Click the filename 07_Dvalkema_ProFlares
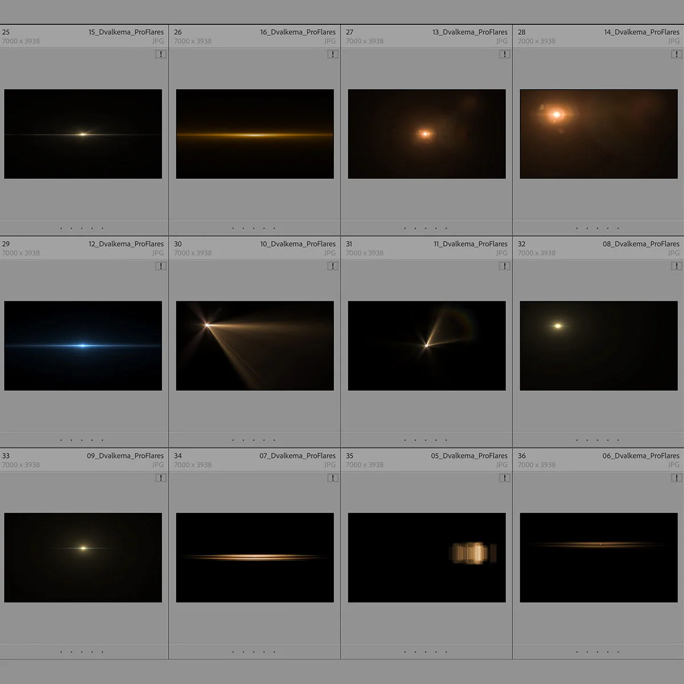The width and height of the screenshot is (684, 684). coord(298,456)
